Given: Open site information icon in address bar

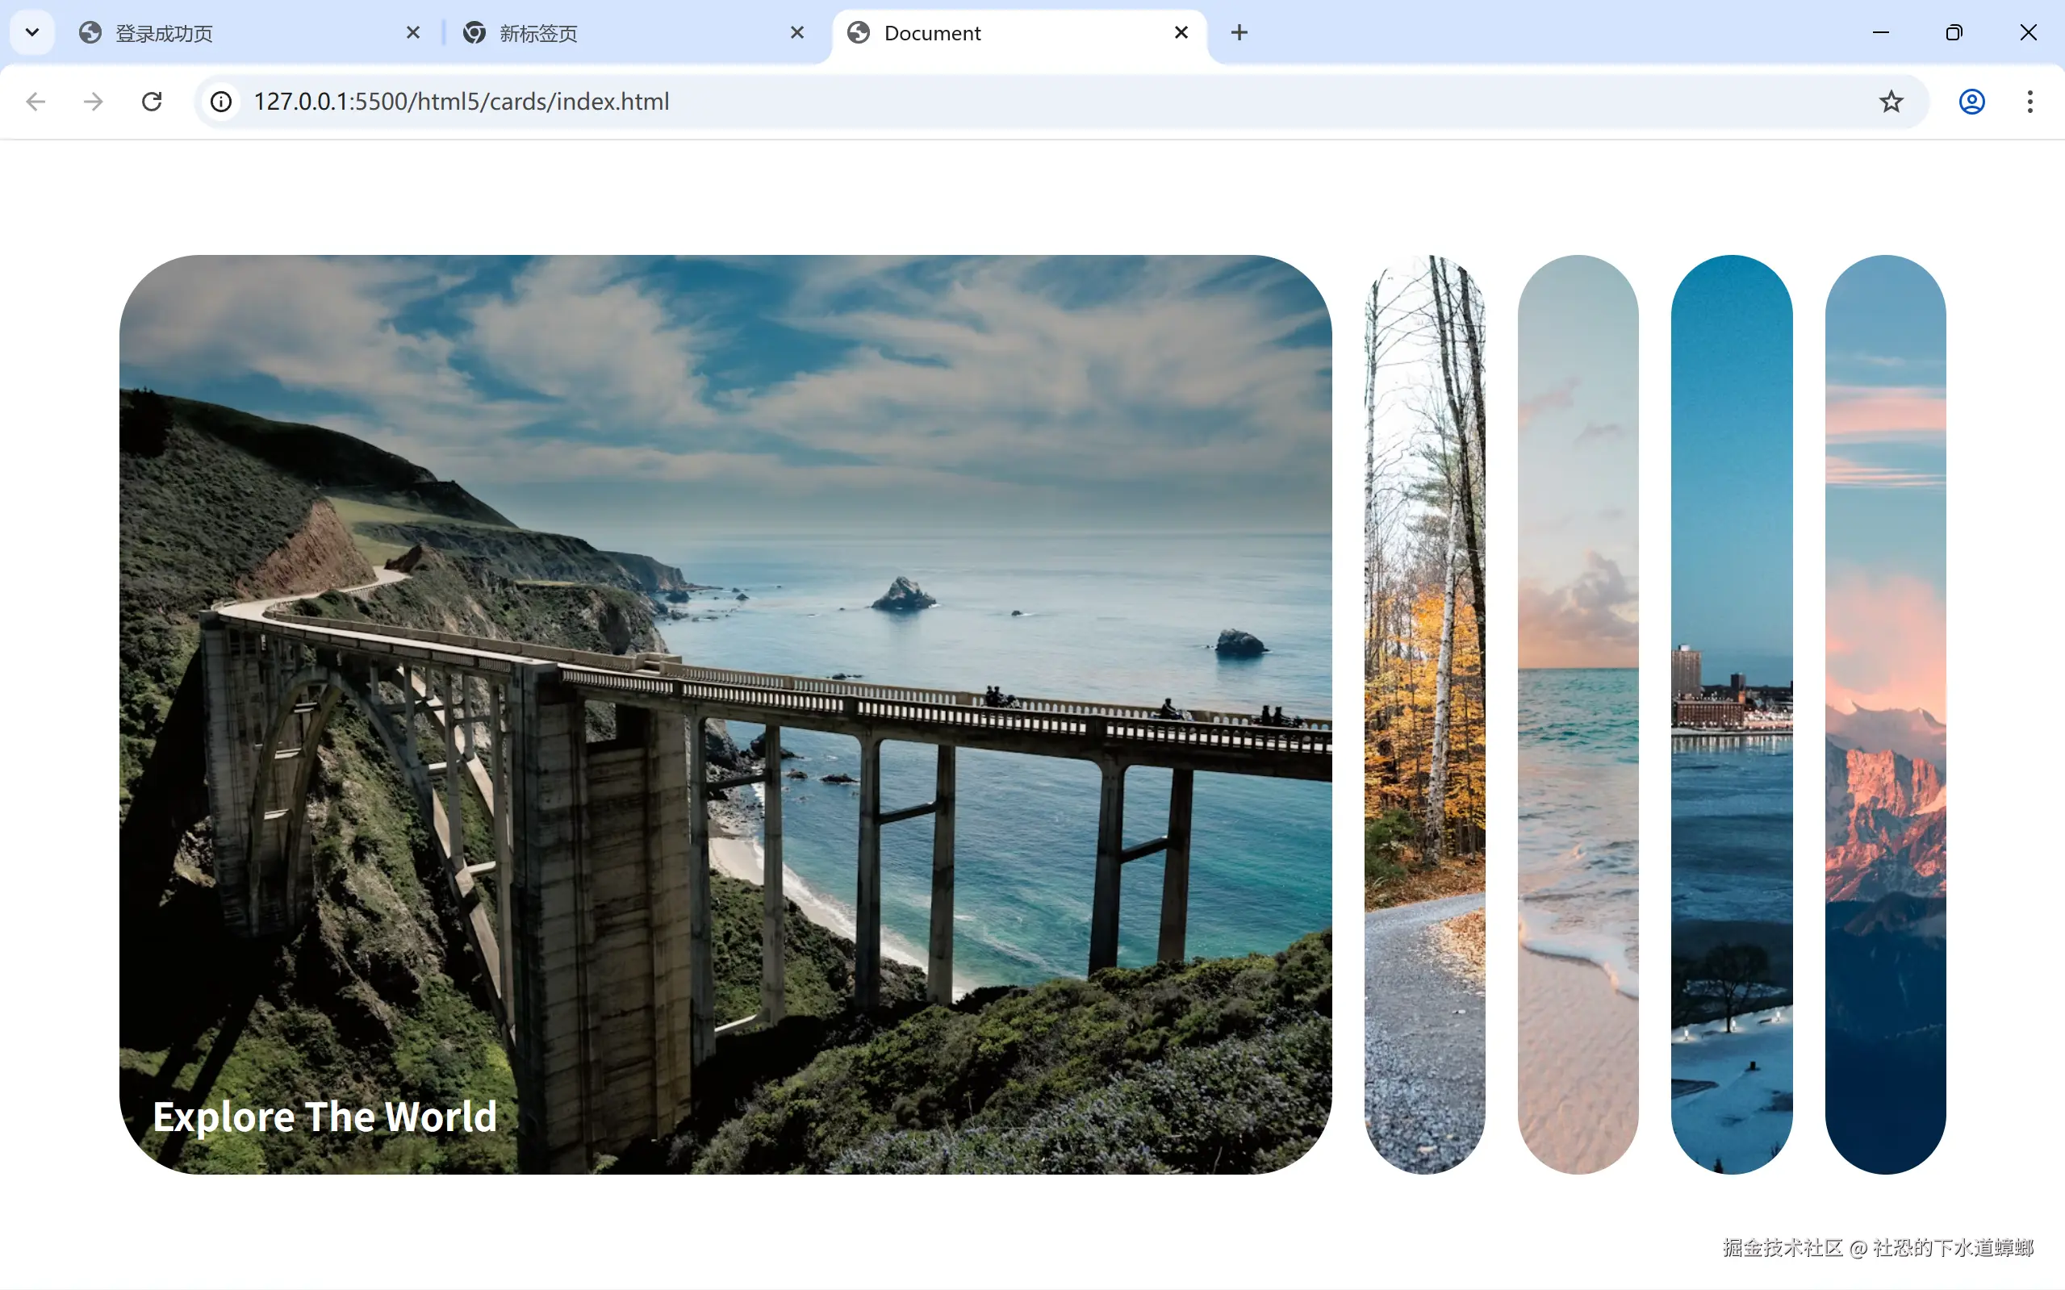Looking at the screenshot, I should 221,102.
